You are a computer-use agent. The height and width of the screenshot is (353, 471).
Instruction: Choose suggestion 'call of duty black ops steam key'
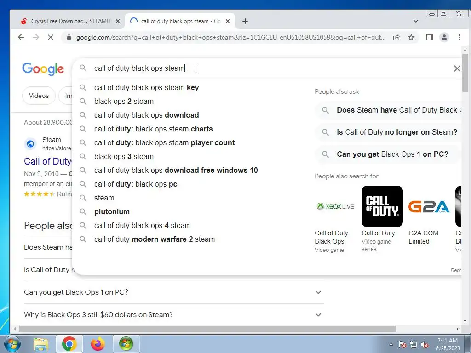pyautogui.click(x=146, y=87)
